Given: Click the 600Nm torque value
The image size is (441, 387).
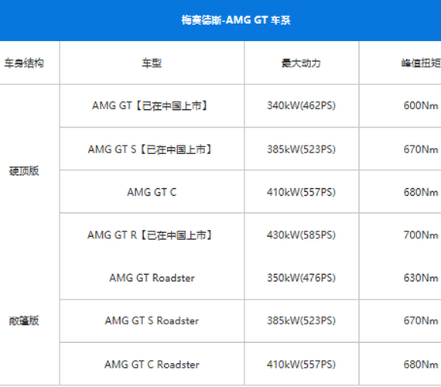Looking at the screenshot, I should pos(421,105).
